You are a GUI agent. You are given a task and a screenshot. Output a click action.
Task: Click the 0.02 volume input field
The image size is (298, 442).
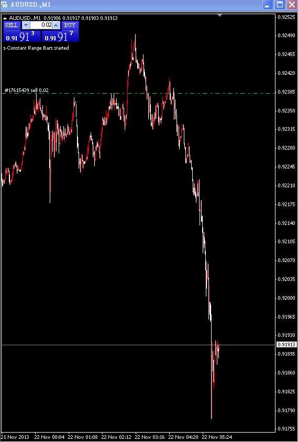[x=41, y=25]
